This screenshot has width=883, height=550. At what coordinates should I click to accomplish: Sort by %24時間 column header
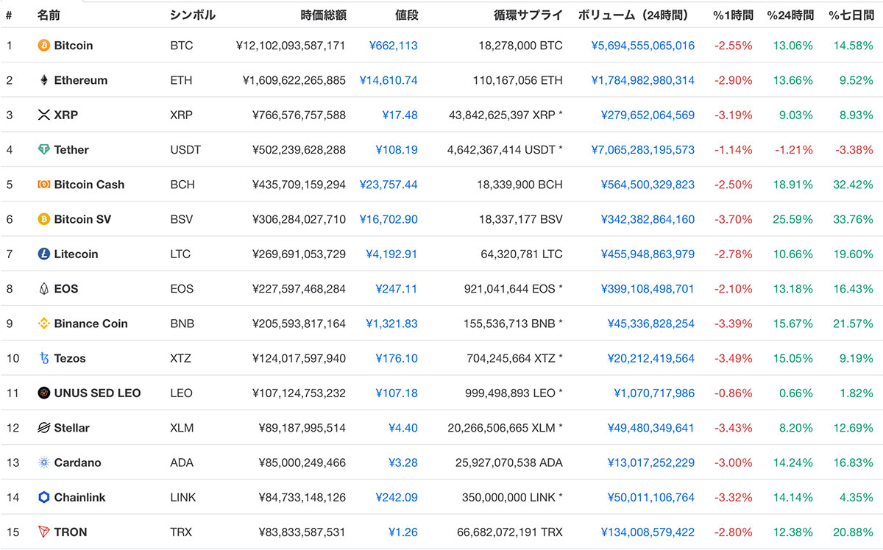[x=790, y=14]
